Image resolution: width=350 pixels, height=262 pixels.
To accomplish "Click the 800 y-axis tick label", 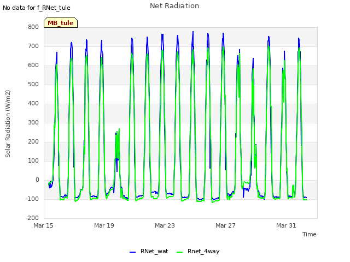I will point(33,27).
